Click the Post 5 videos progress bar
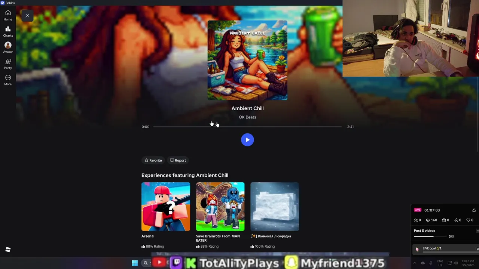Image resolution: width=479 pixels, height=269 pixels. (x=431, y=236)
